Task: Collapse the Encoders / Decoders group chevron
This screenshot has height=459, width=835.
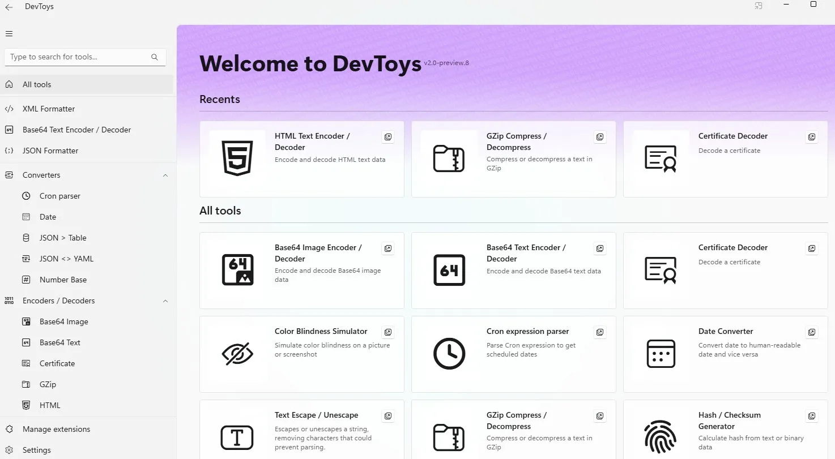Action: 165,301
